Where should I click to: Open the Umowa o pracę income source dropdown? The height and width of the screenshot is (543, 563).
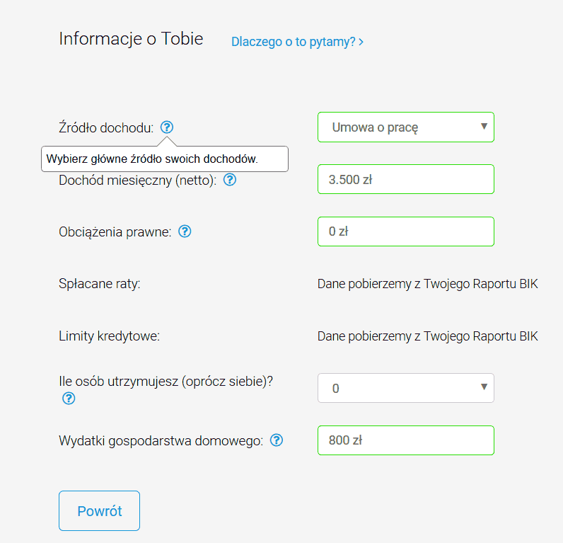tap(405, 127)
